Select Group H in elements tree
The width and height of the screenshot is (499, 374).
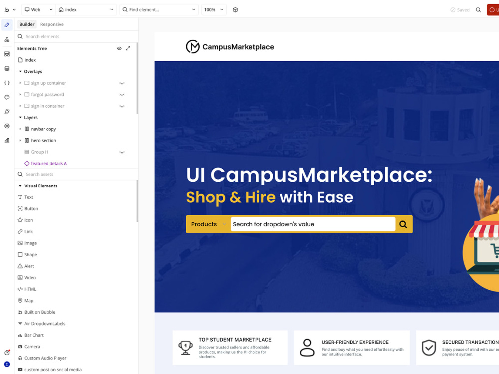coord(40,152)
